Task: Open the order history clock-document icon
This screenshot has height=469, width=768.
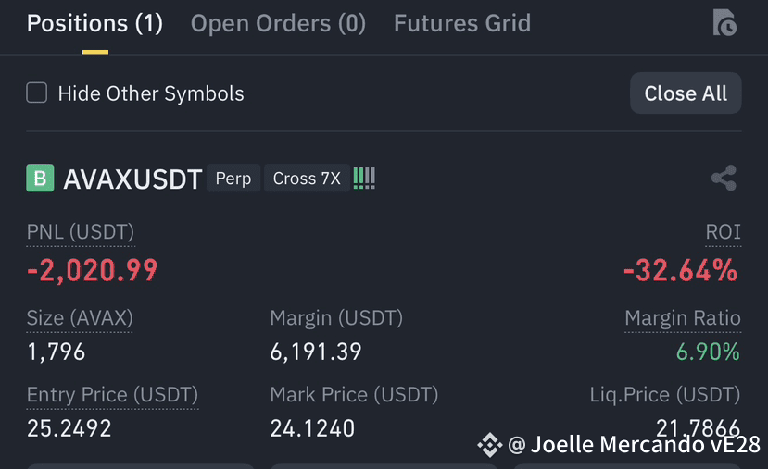Action: click(724, 22)
